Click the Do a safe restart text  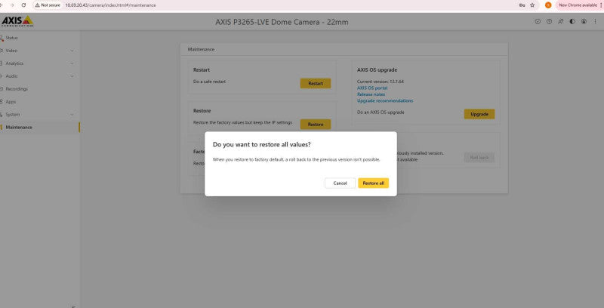[209, 82]
